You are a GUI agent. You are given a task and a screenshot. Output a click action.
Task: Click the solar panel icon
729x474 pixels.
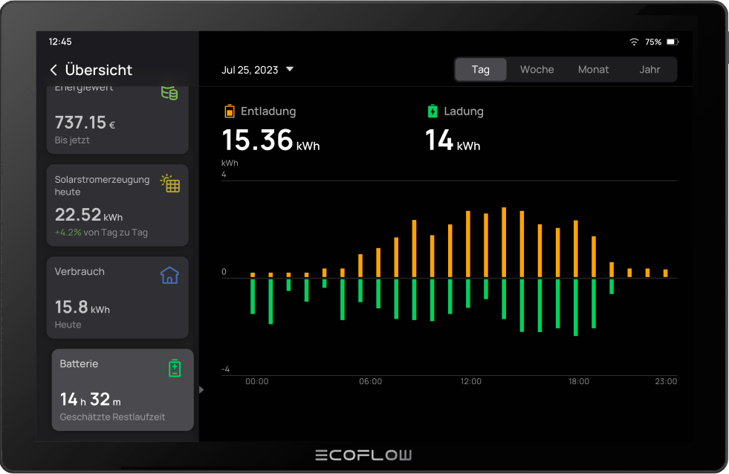point(170,184)
